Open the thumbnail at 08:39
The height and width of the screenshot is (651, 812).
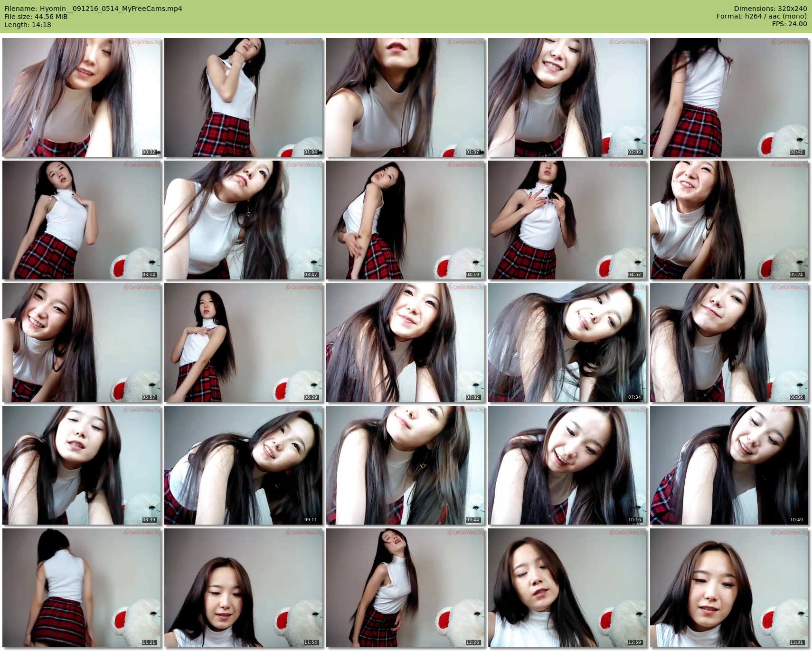point(82,465)
